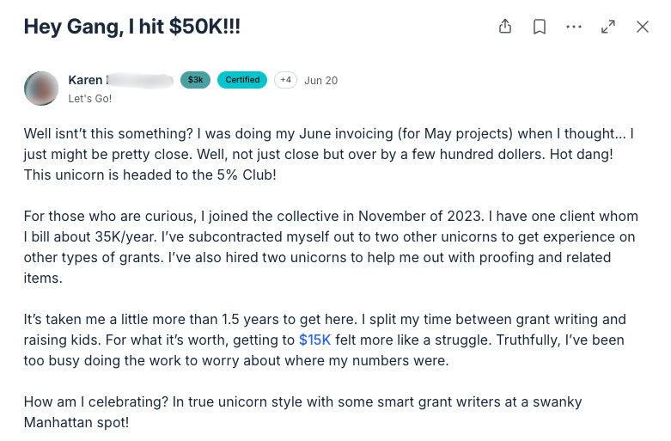671x441 pixels.
Task: Click the $3k earnings badge
Action: 195,80
